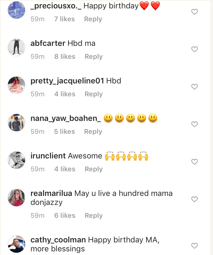This screenshot has width=213, height=255.
Task: Tap the heart on abfcarter's comment
Action: [194, 49]
